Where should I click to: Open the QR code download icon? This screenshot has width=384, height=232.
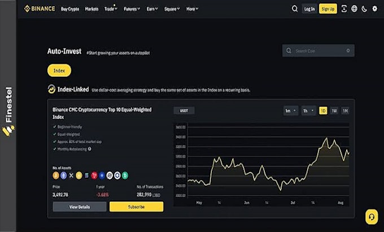tap(344, 9)
